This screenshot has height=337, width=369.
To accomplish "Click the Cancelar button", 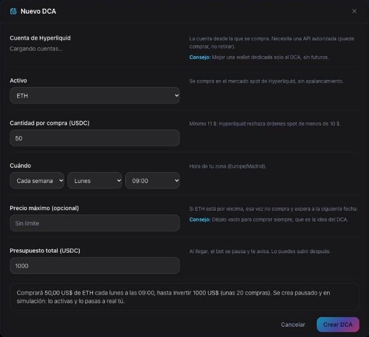I will [293, 324].
